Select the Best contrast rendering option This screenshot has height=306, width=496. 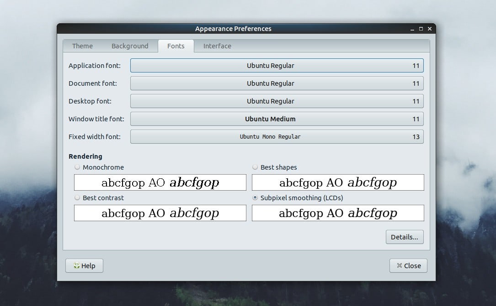[77, 198]
